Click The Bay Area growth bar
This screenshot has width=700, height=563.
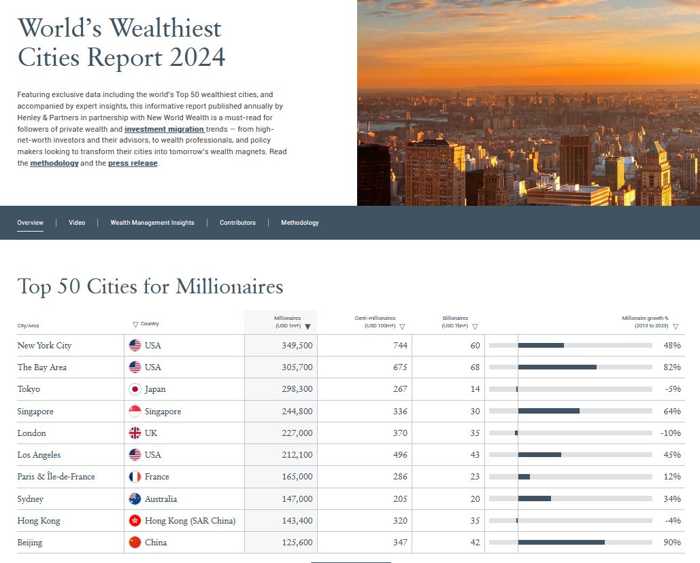tap(557, 367)
